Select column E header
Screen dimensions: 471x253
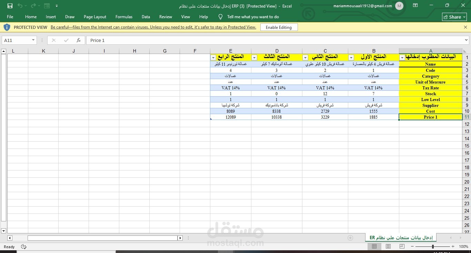pos(231,51)
